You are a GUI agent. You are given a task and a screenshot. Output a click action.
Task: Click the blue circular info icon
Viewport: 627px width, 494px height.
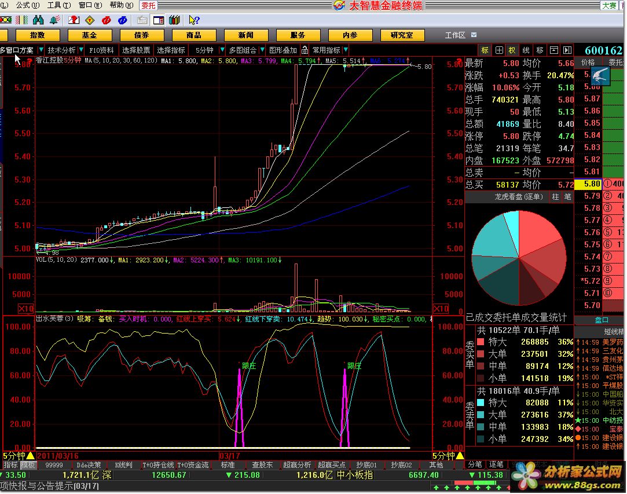[123, 20]
